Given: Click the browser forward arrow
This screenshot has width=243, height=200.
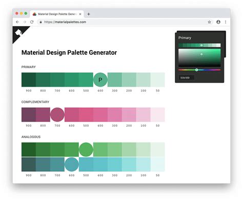Looking at the screenshot, I should click(25, 22).
